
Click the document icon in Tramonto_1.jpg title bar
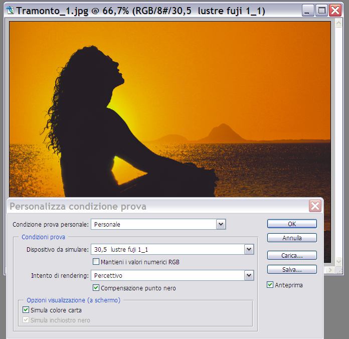click(x=10, y=10)
